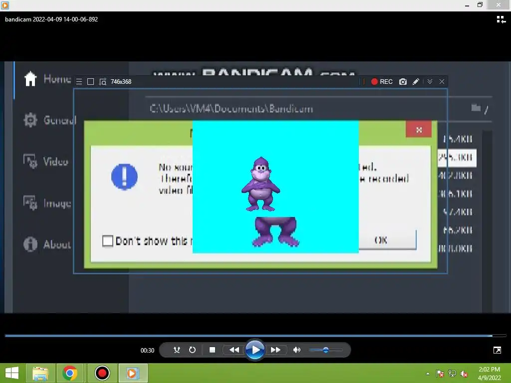Open the Bandicam hamburger menu icon
This screenshot has height=383, width=511.
pyautogui.click(x=79, y=82)
